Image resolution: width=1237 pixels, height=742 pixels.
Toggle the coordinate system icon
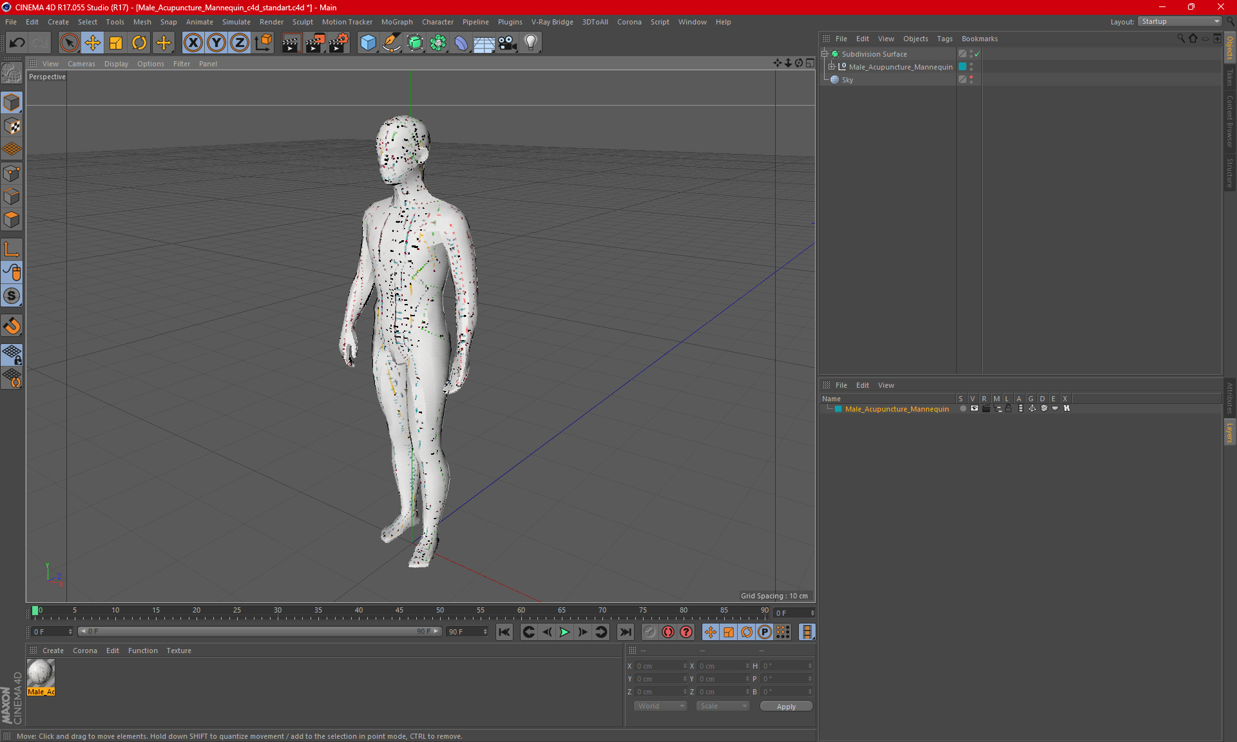pos(263,43)
